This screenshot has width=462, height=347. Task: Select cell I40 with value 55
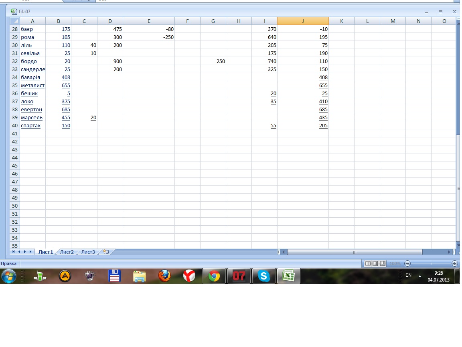pos(265,125)
